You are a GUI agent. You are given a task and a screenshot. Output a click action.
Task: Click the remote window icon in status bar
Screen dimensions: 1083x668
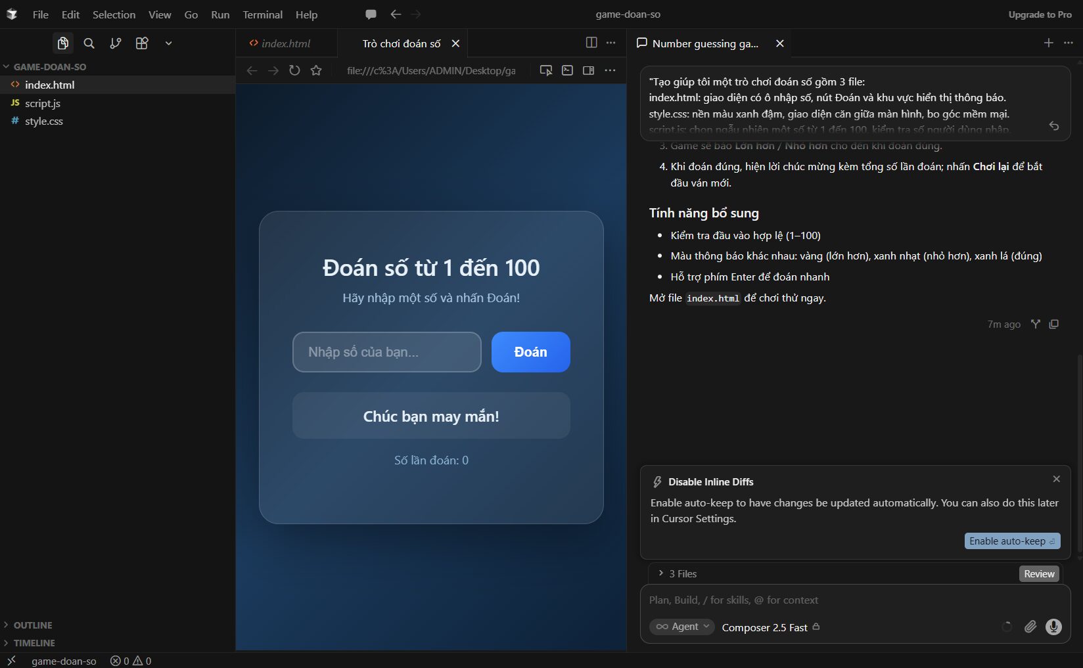pyautogui.click(x=11, y=661)
